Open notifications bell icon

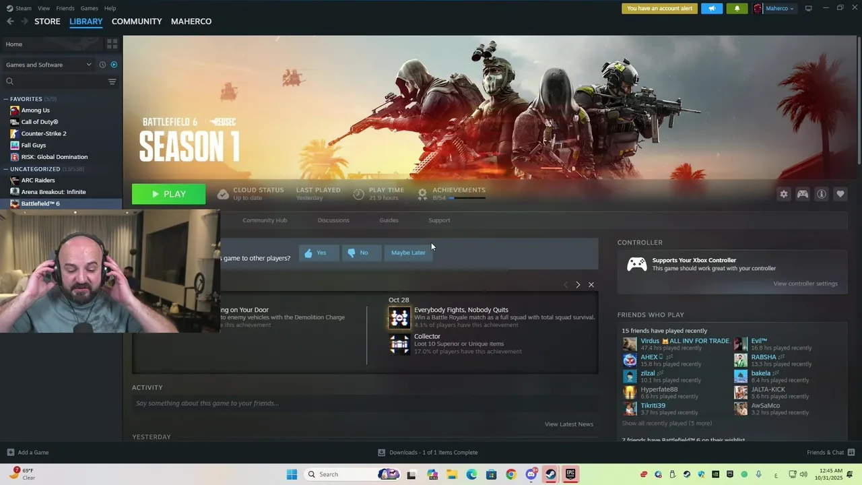(737, 9)
